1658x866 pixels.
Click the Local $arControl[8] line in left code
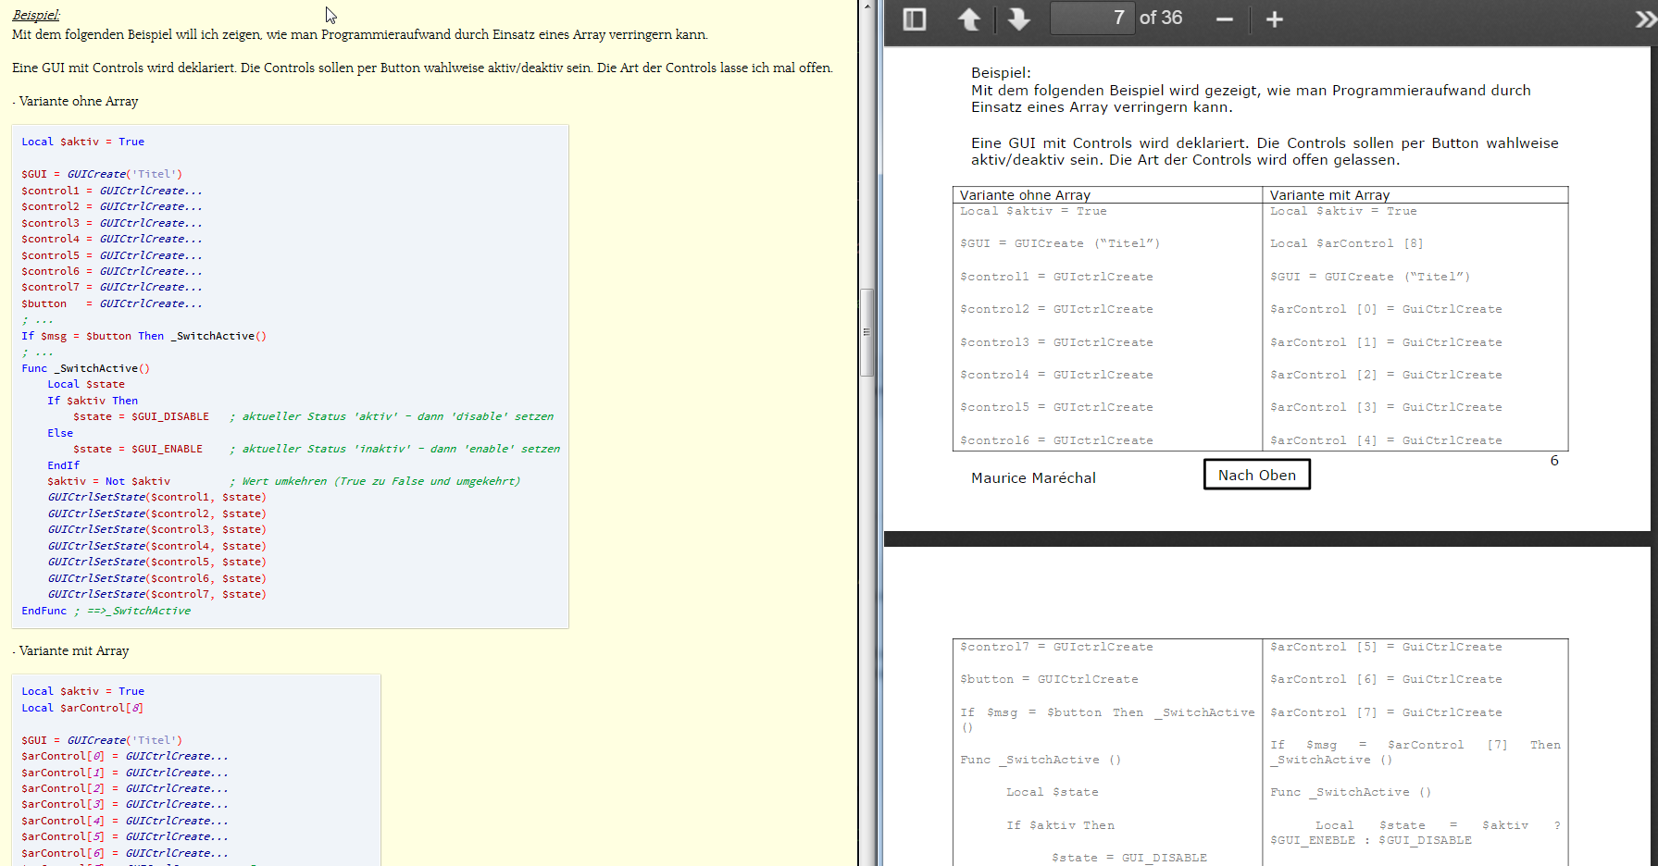tap(82, 708)
